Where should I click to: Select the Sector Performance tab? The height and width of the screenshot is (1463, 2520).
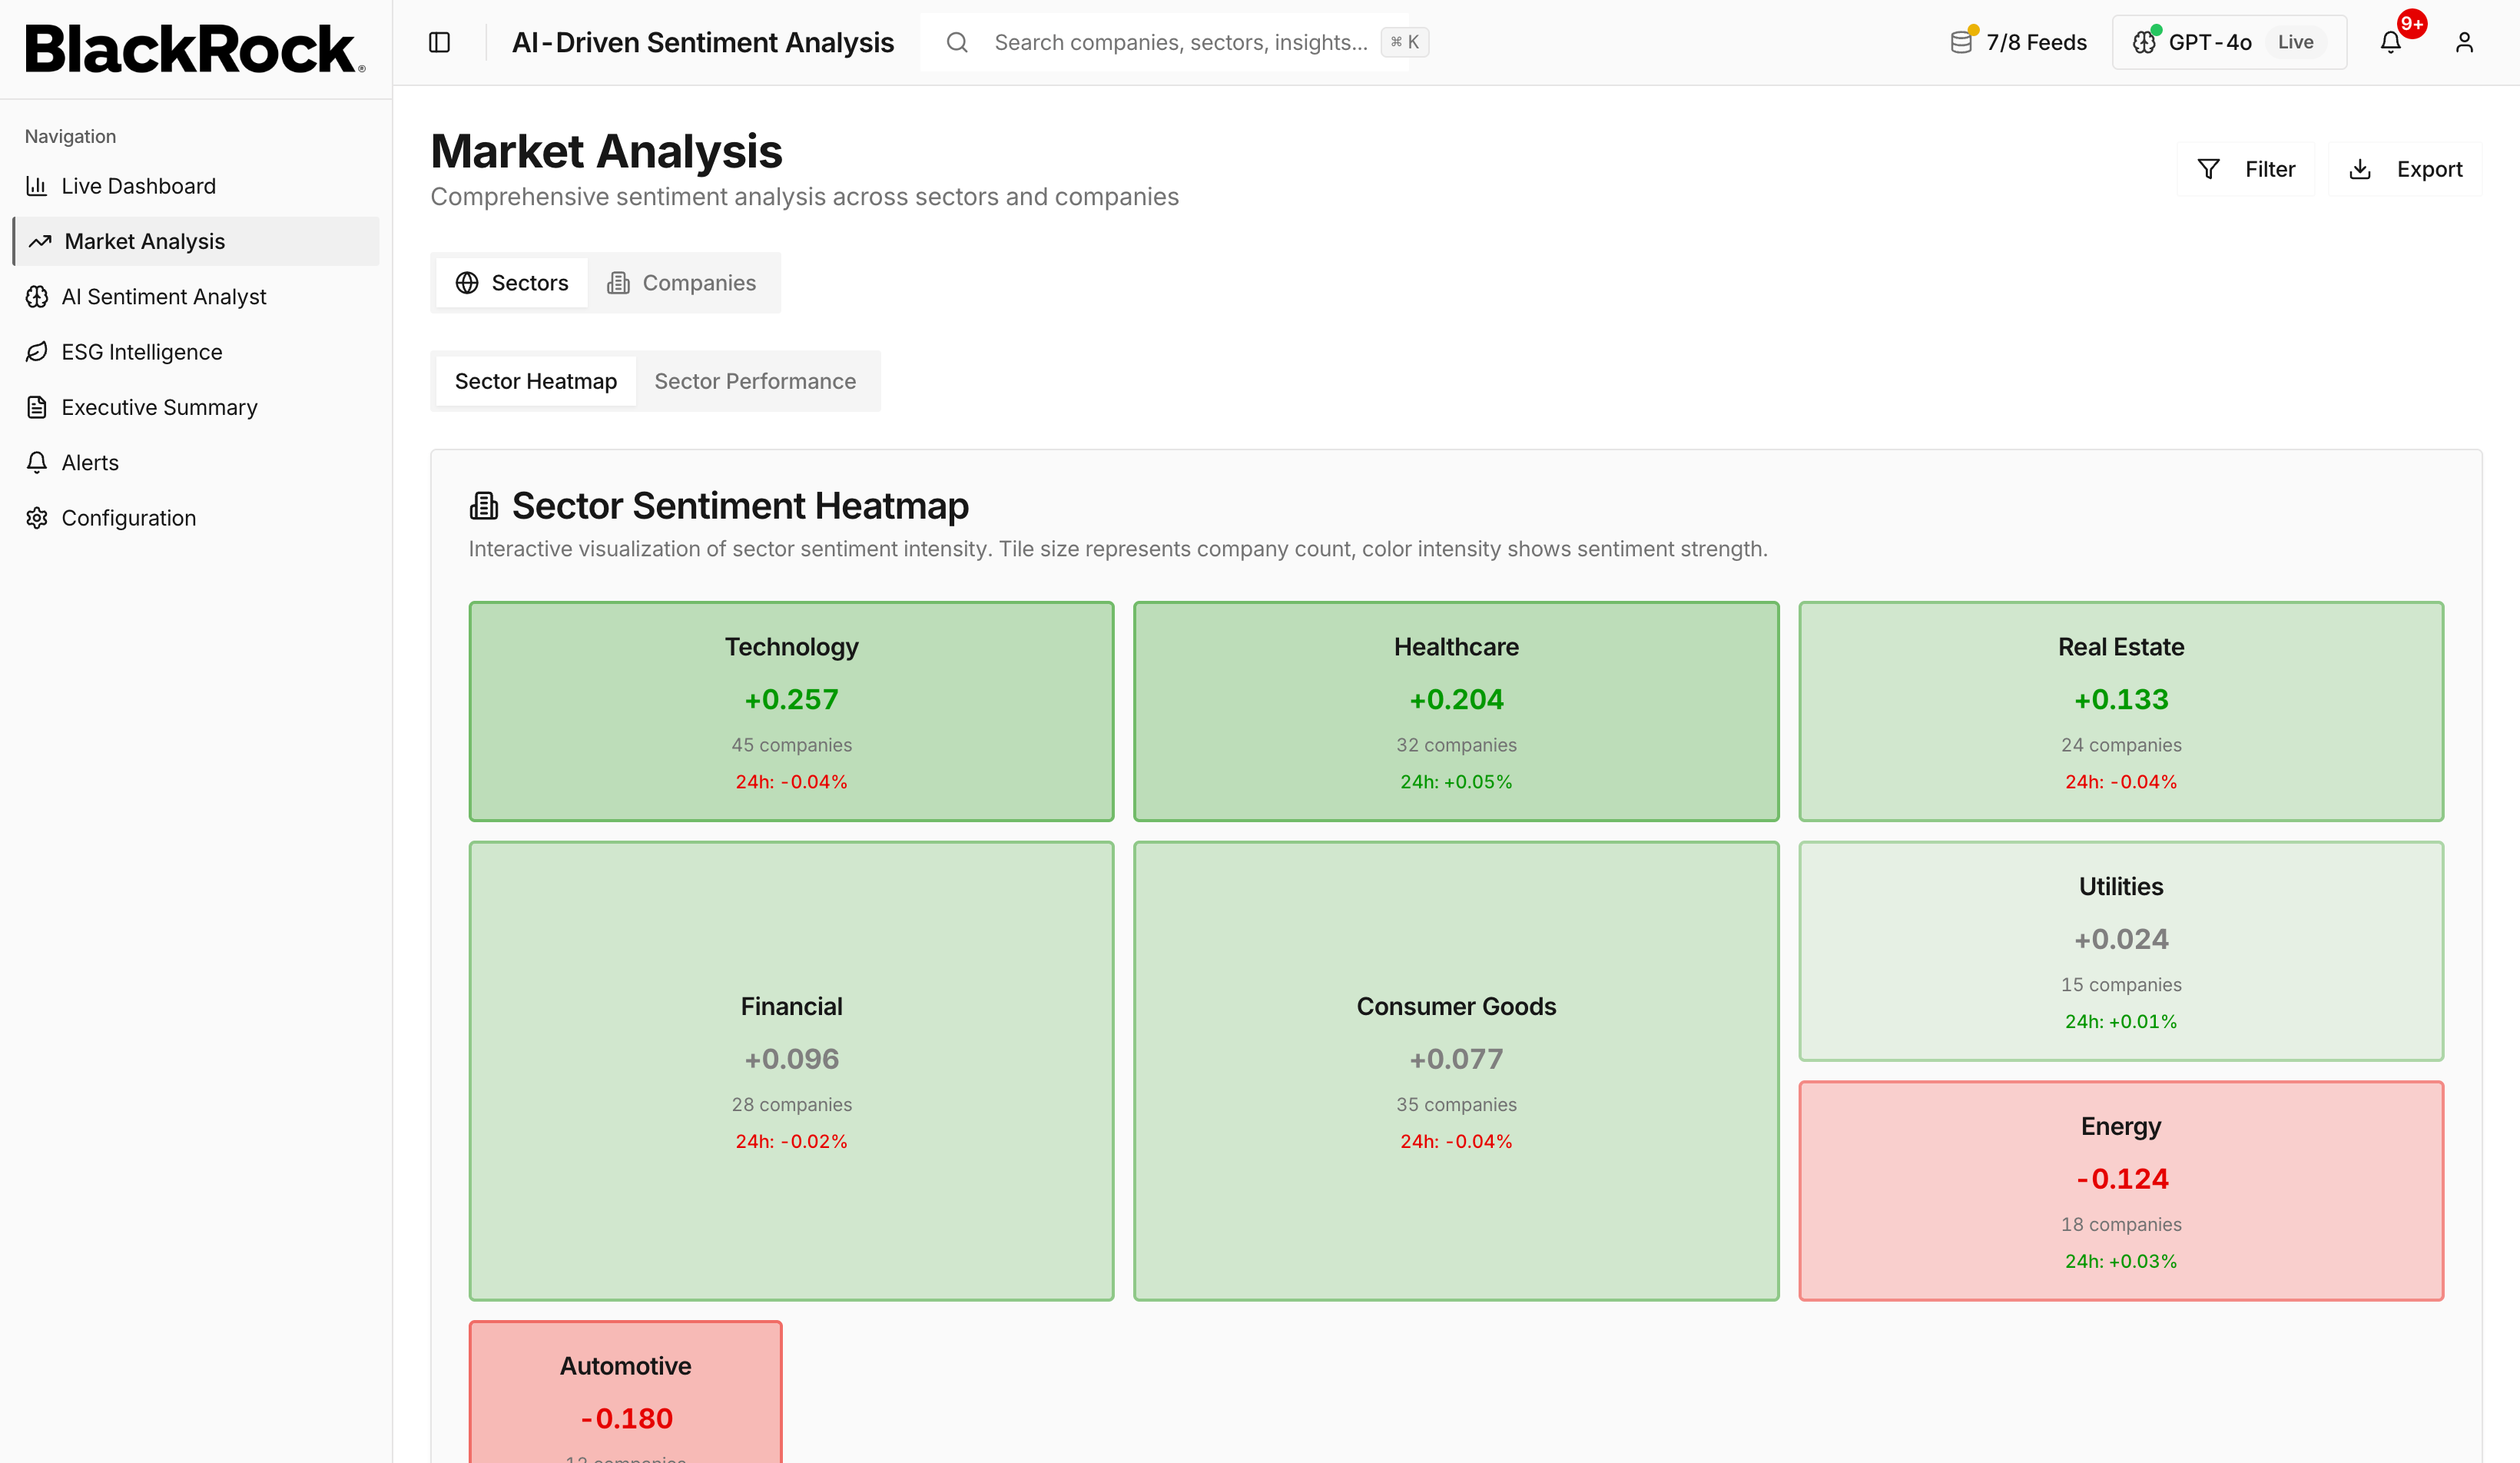pos(755,381)
